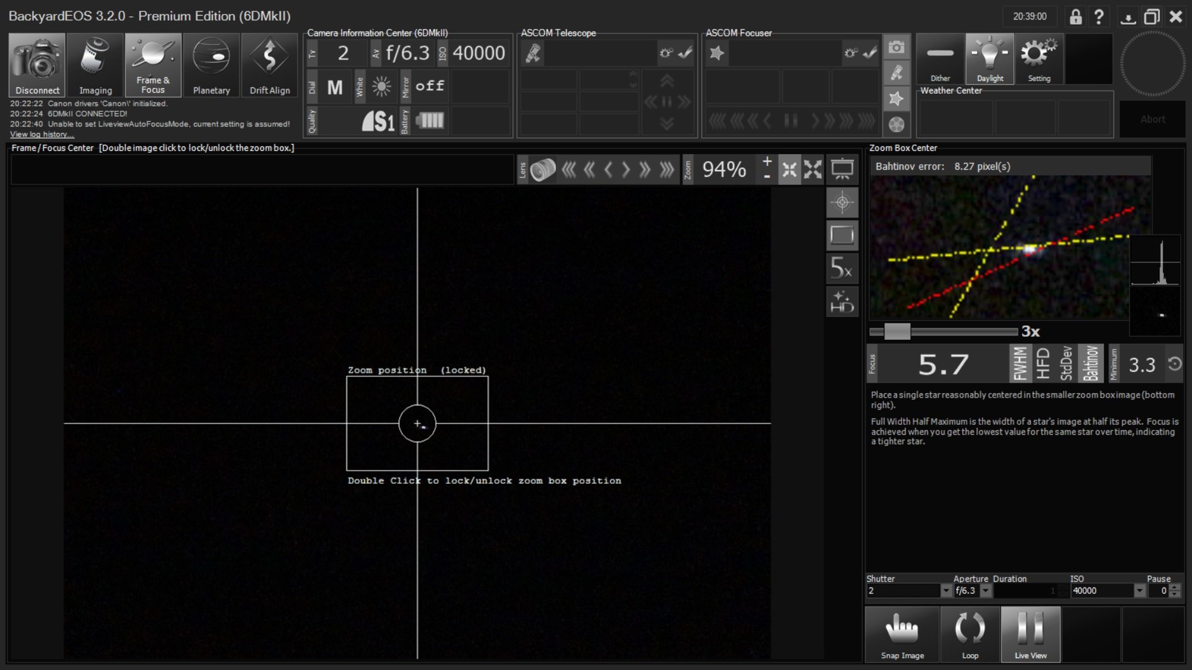1192x670 pixels.
Task: Open the Drift Align tool
Action: (x=269, y=65)
